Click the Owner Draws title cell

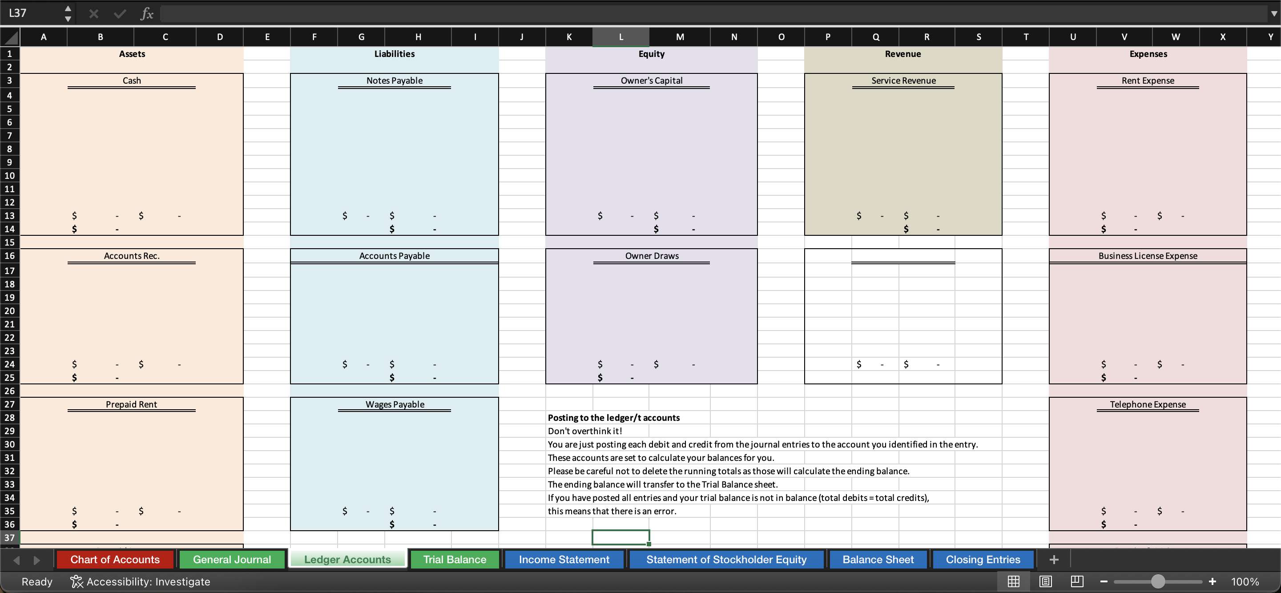pyautogui.click(x=652, y=256)
